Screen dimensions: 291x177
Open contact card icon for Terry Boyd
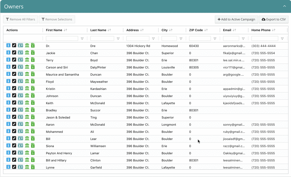(x=20, y=60)
